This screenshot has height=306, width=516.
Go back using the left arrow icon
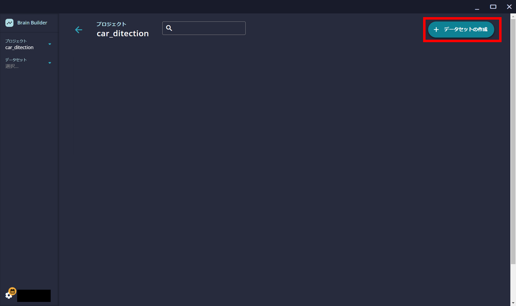click(78, 30)
